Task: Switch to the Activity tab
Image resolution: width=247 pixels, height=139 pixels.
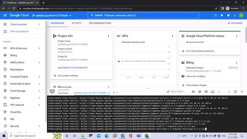Action: tap(76, 23)
